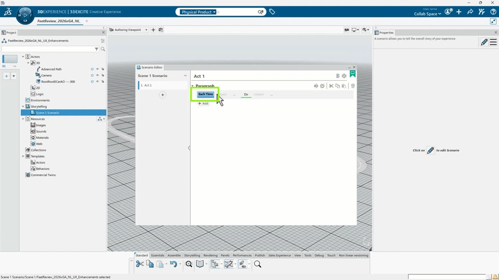This screenshot has width=499, height=280.
Task: Add a new act with plus button
Action: click(163, 94)
